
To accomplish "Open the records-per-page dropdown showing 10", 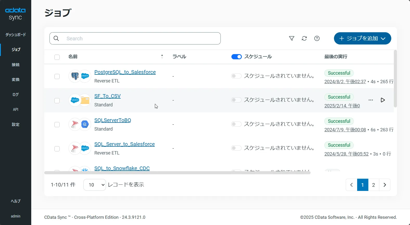I will pos(94,185).
